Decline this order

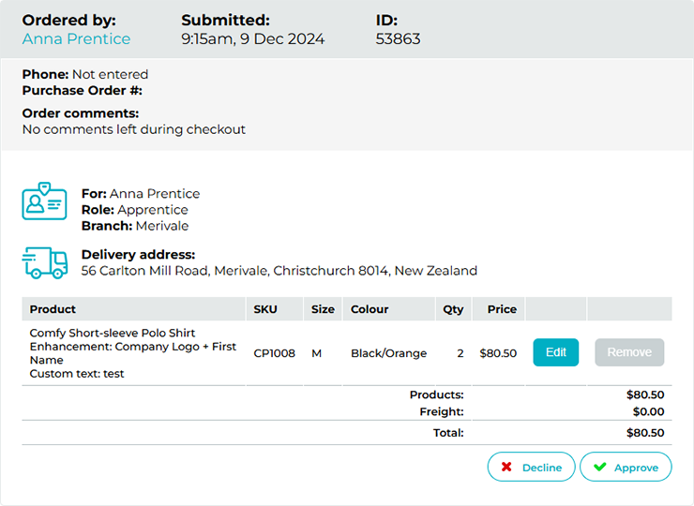coord(531,468)
